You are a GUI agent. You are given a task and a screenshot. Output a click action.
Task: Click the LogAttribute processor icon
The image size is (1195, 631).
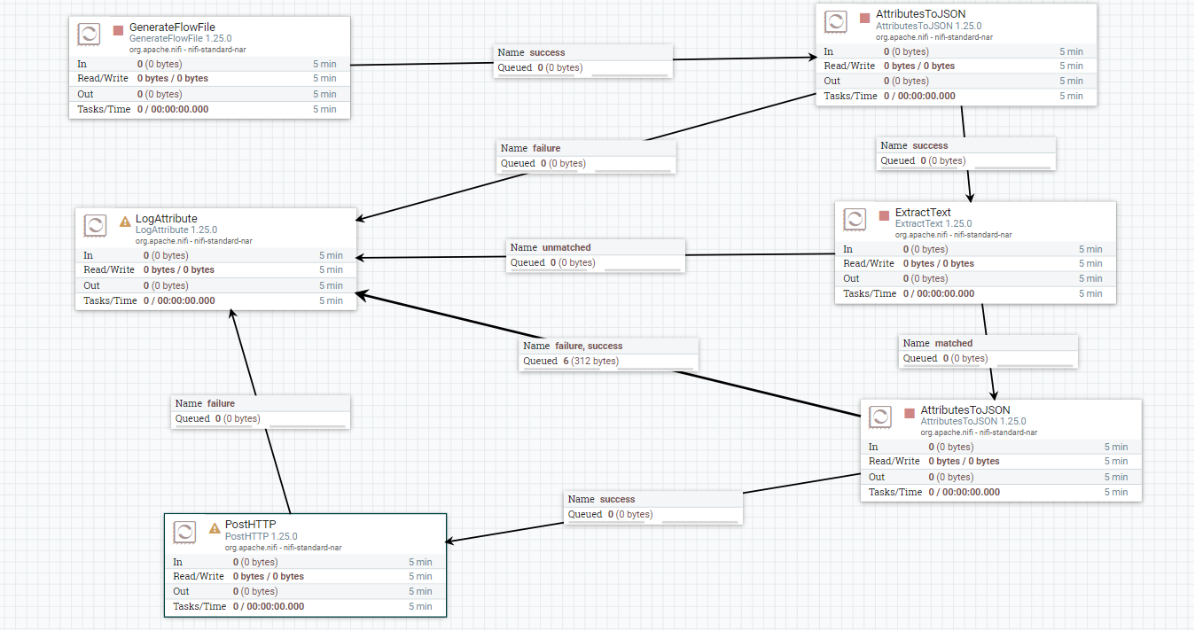tap(95, 225)
